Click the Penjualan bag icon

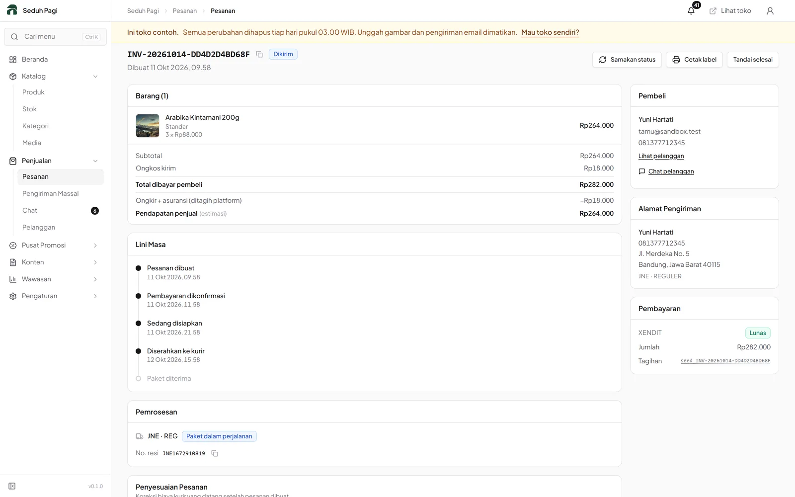click(x=13, y=161)
